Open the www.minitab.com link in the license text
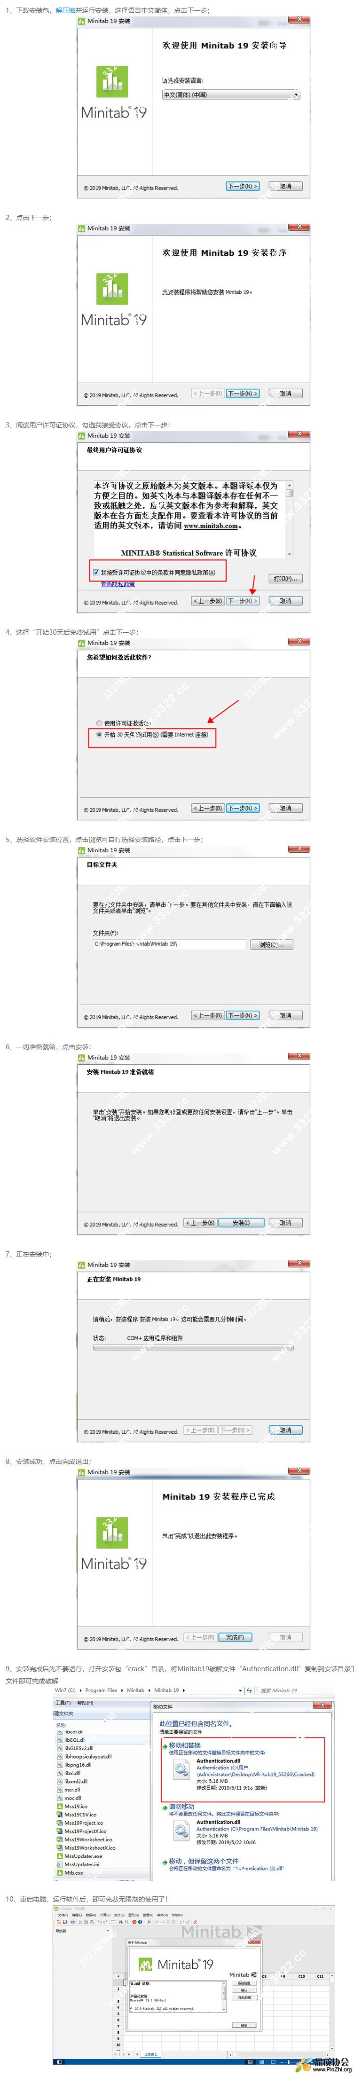 tap(211, 526)
